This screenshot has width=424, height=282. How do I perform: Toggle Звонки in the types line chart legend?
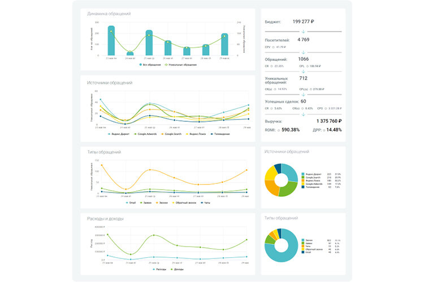tap(162, 202)
